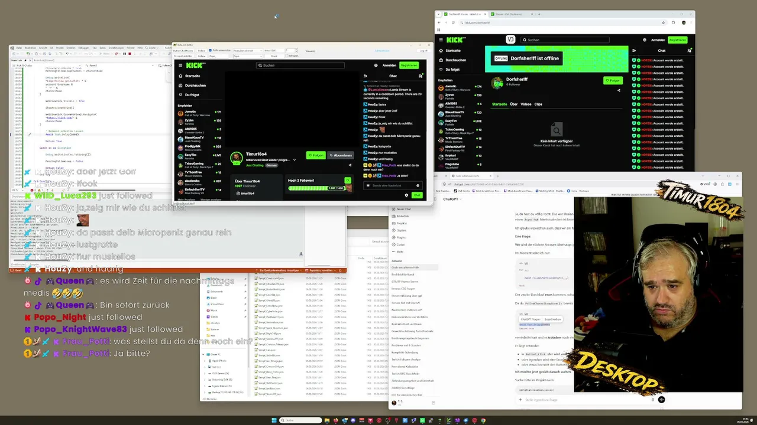The width and height of the screenshot is (757, 425).
Task: Open Chrome three-dot menu
Action: (x=691, y=22)
